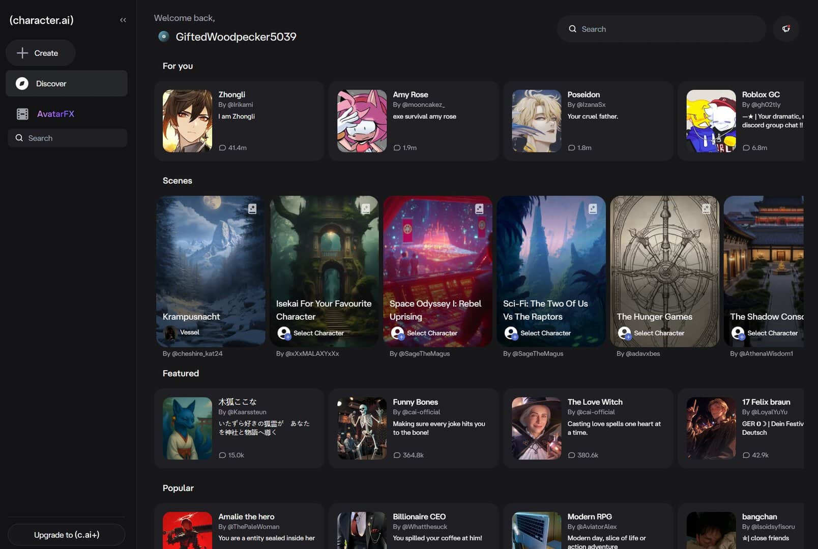Open the Zhongli character card
Viewport: 818px width, 549px height.
[239, 121]
